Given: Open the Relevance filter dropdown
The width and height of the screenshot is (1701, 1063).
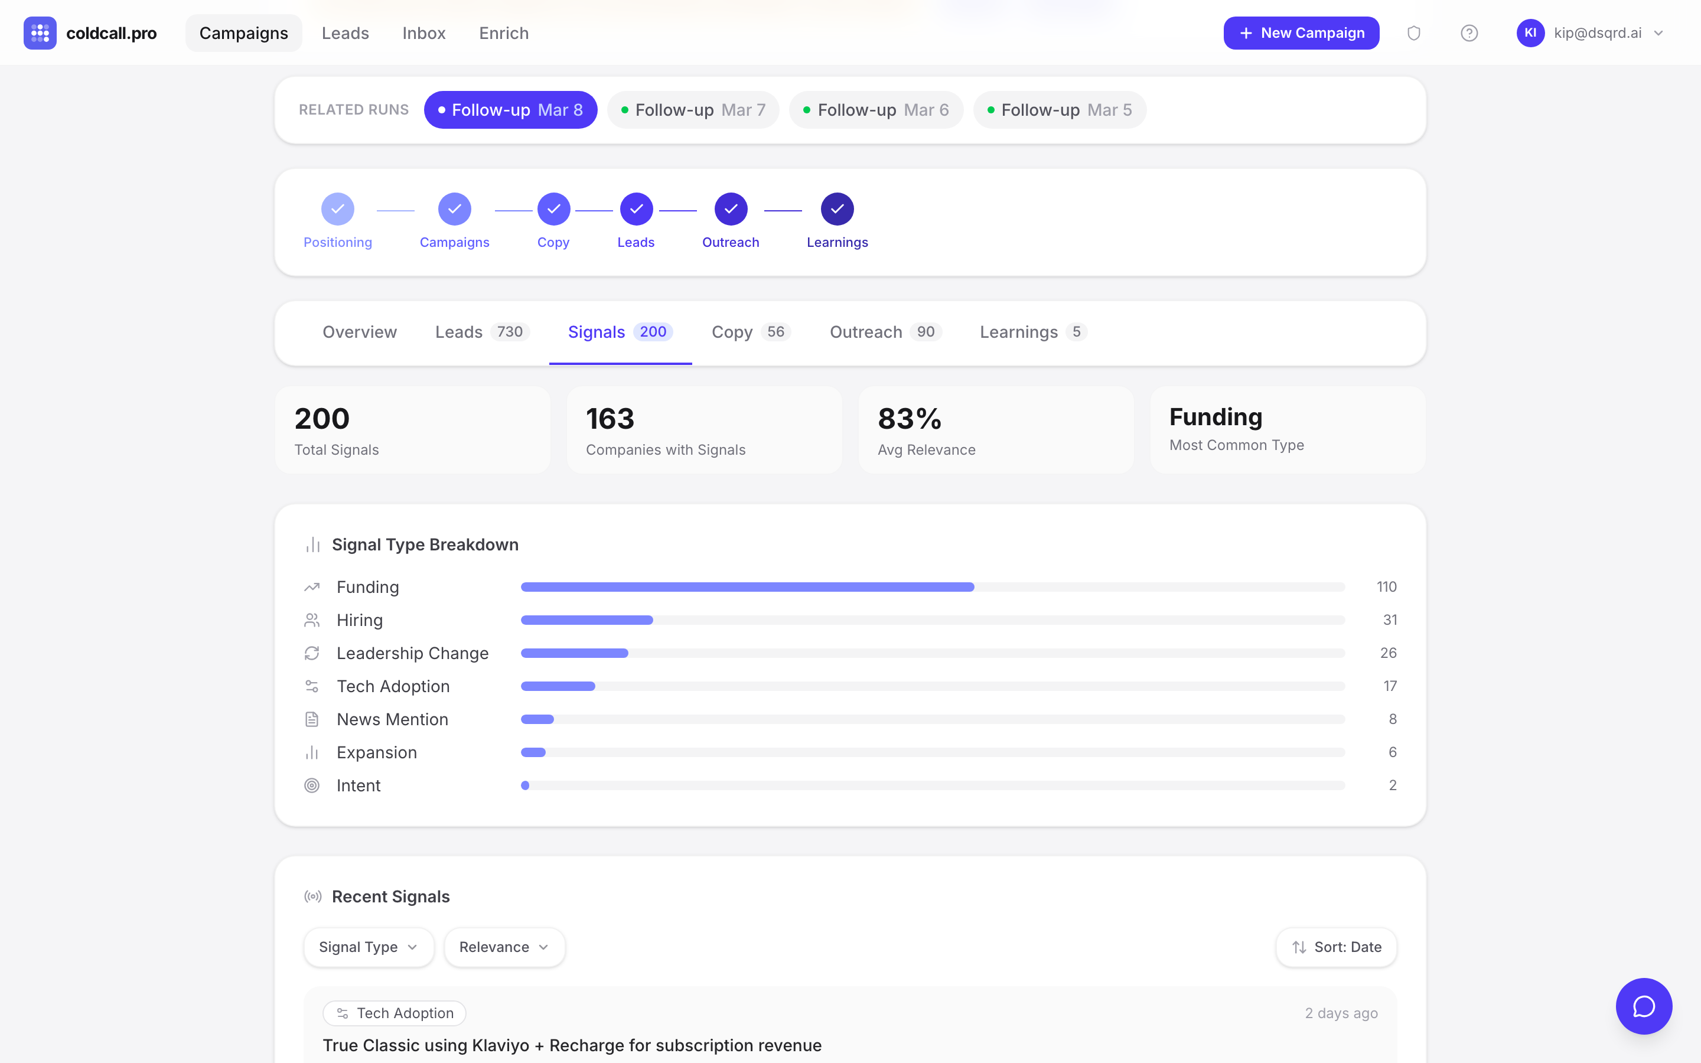Looking at the screenshot, I should 504,947.
